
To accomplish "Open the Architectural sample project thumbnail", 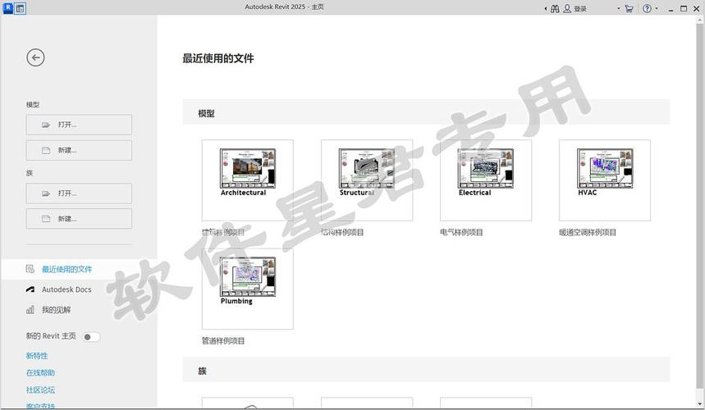I will point(247,180).
